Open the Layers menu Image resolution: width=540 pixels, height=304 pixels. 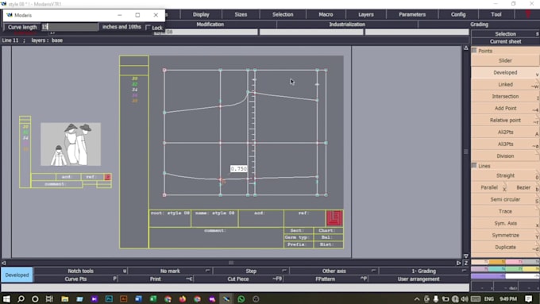point(366,14)
